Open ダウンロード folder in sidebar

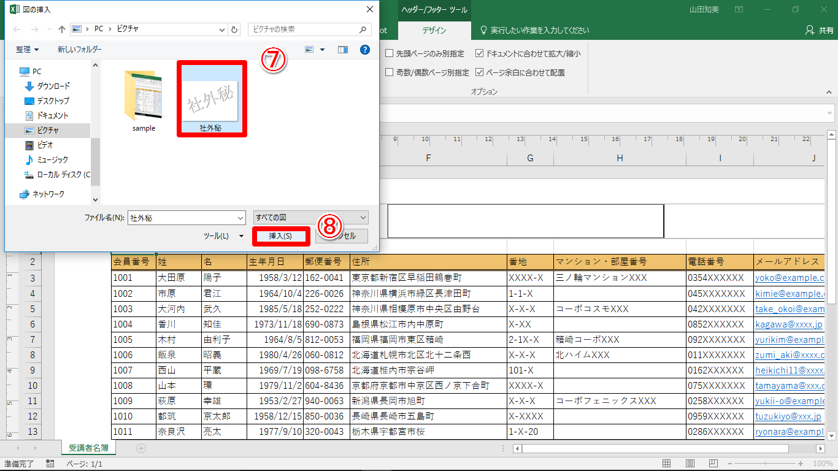click(x=47, y=86)
